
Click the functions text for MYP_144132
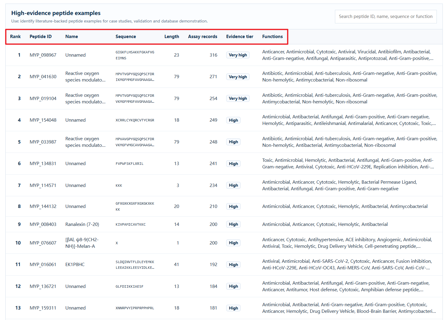coord(345,206)
